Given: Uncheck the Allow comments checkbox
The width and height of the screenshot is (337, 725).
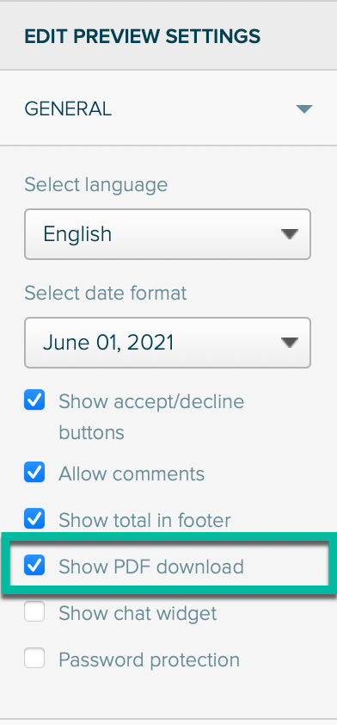Looking at the screenshot, I should 34,472.
